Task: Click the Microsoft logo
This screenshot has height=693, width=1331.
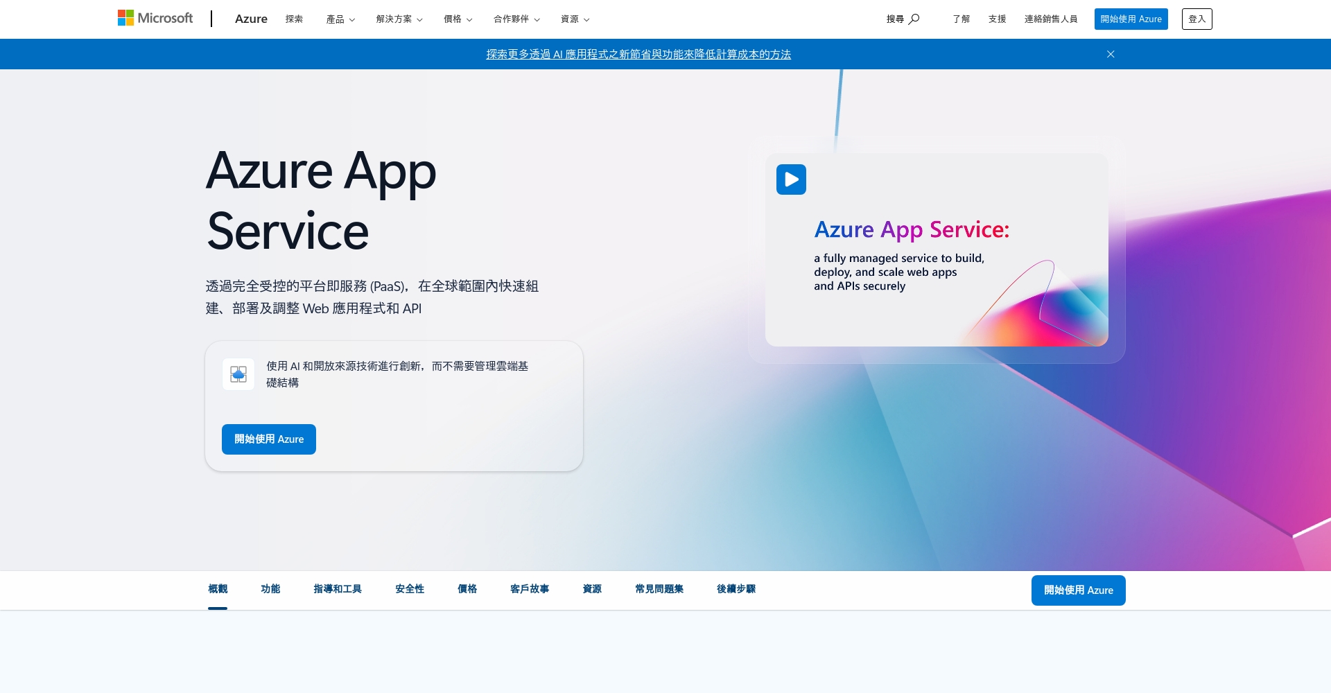Action: (155, 18)
